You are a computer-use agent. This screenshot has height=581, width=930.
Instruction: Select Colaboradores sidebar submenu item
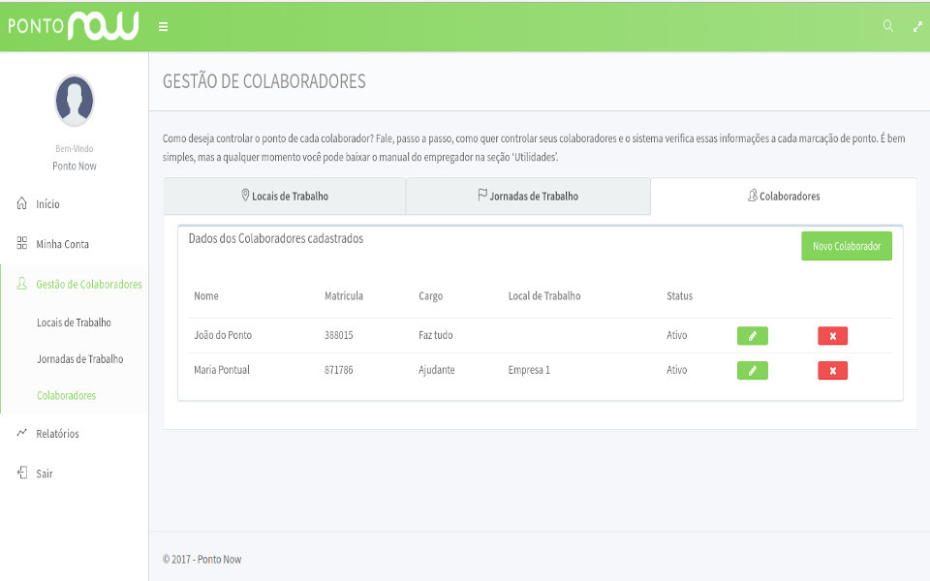pyautogui.click(x=66, y=395)
